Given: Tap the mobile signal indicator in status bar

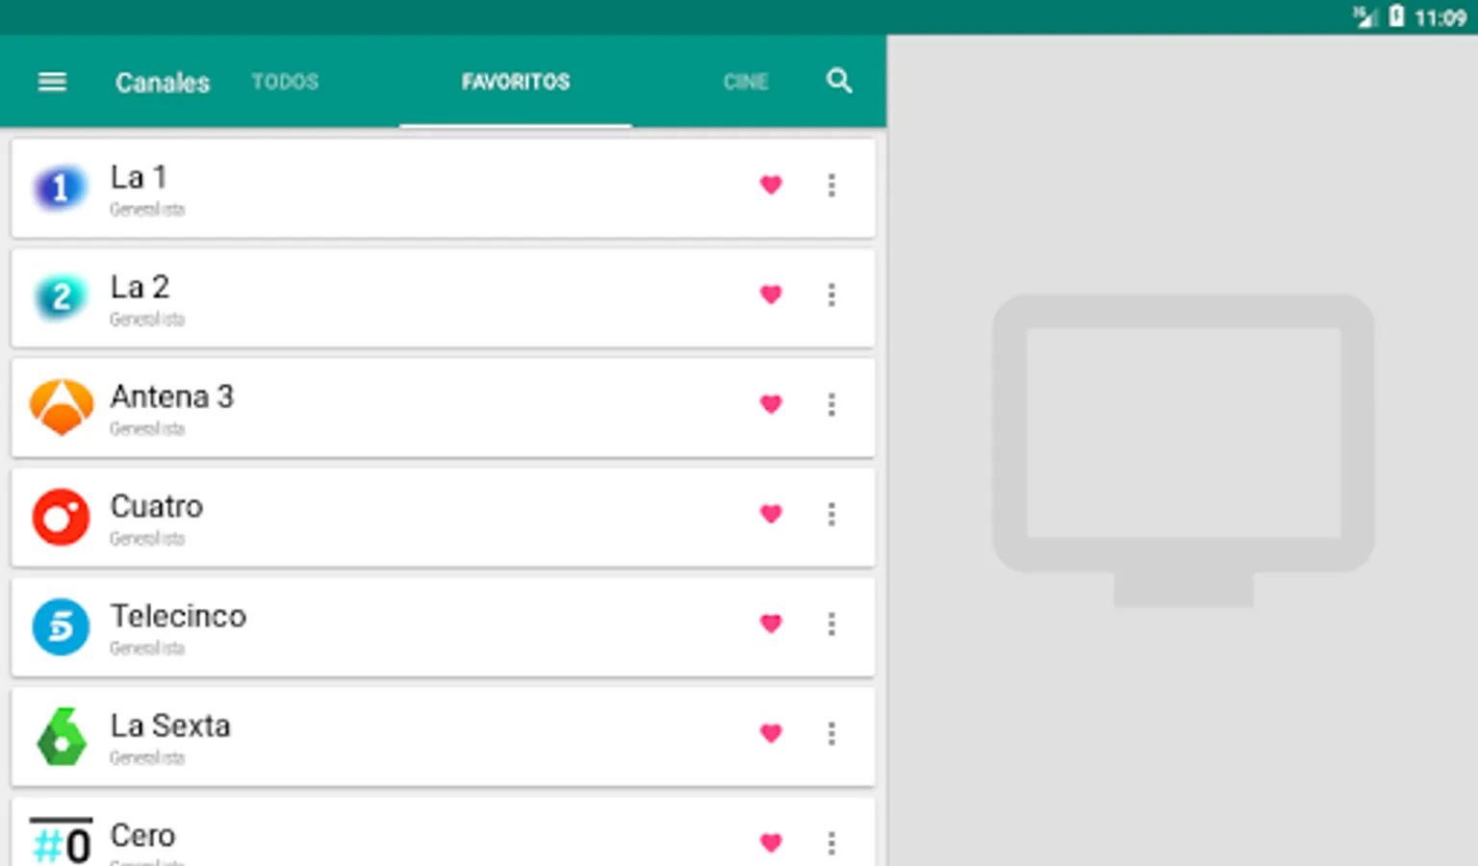Looking at the screenshot, I should point(1365,16).
